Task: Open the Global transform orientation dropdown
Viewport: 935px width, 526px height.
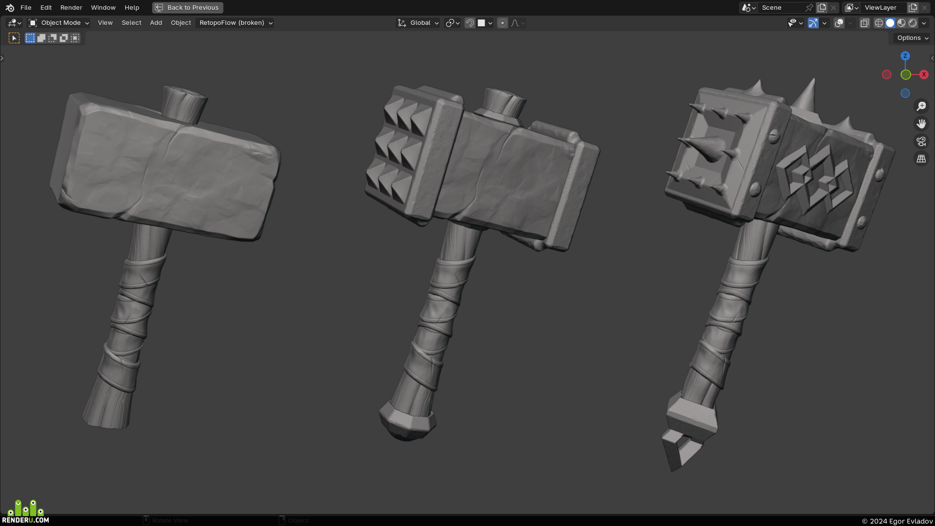Action: pyautogui.click(x=418, y=23)
